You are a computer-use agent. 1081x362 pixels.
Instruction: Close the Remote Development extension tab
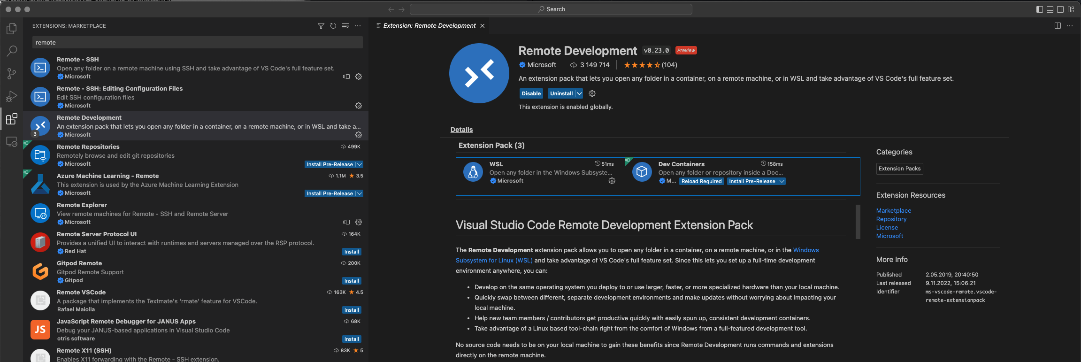coord(482,26)
